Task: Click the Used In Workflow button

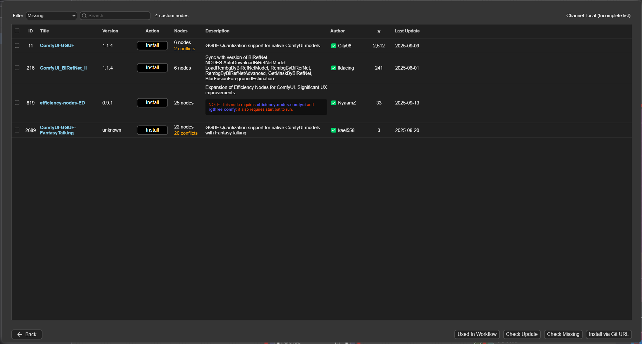Action: tap(477, 334)
